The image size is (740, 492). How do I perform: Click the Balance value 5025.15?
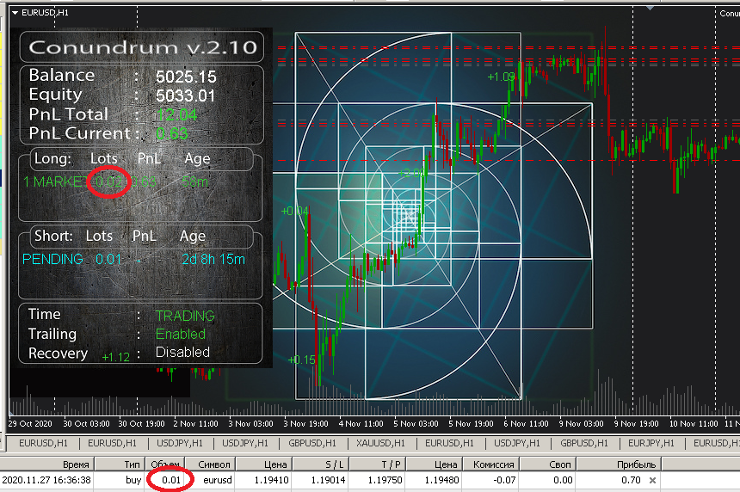click(x=186, y=77)
